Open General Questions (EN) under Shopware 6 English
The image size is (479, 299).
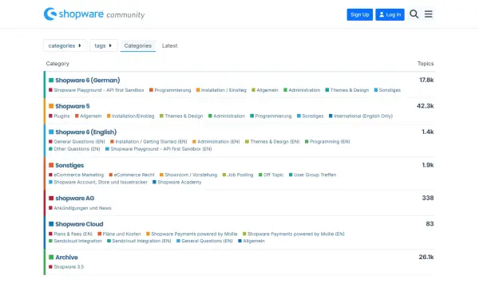pyautogui.click(x=79, y=142)
